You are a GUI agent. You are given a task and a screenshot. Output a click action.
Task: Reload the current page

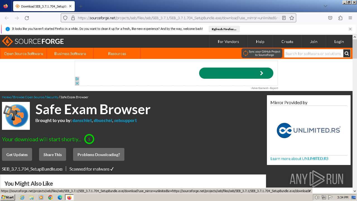tap(27, 18)
